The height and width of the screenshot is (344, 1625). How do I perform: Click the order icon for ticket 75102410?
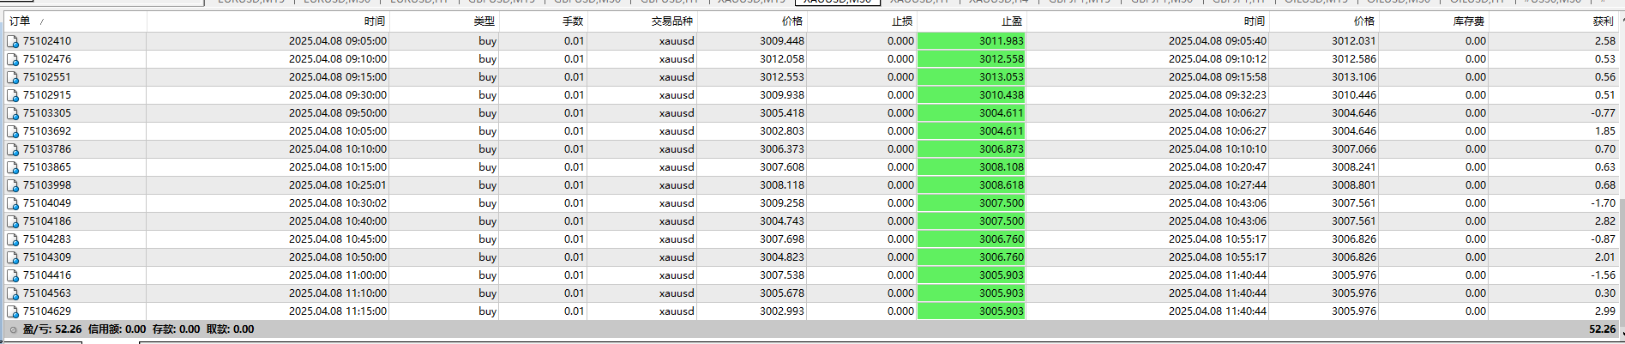[x=13, y=41]
